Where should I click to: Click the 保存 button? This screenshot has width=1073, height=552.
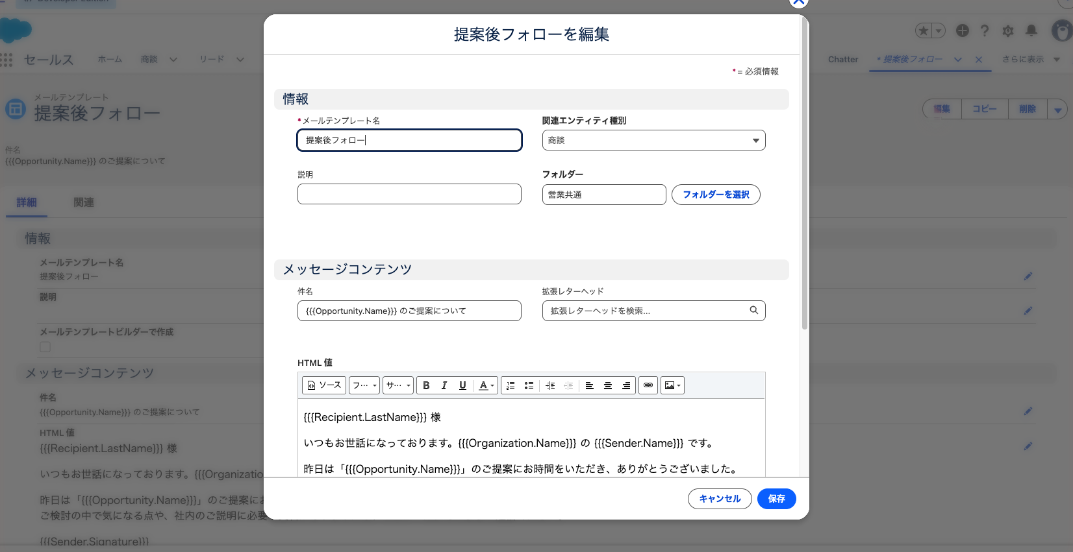[776, 499]
